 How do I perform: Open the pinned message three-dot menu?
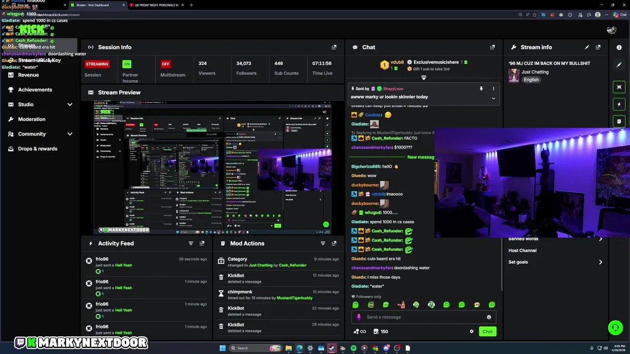[x=493, y=88]
